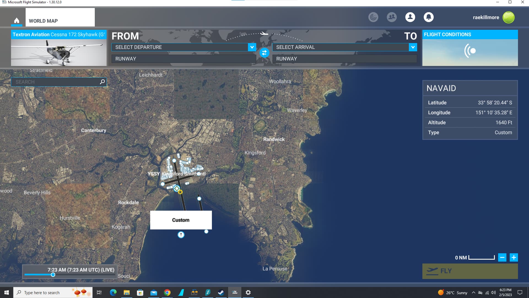Swap departure and arrival airports

pos(264,52)
